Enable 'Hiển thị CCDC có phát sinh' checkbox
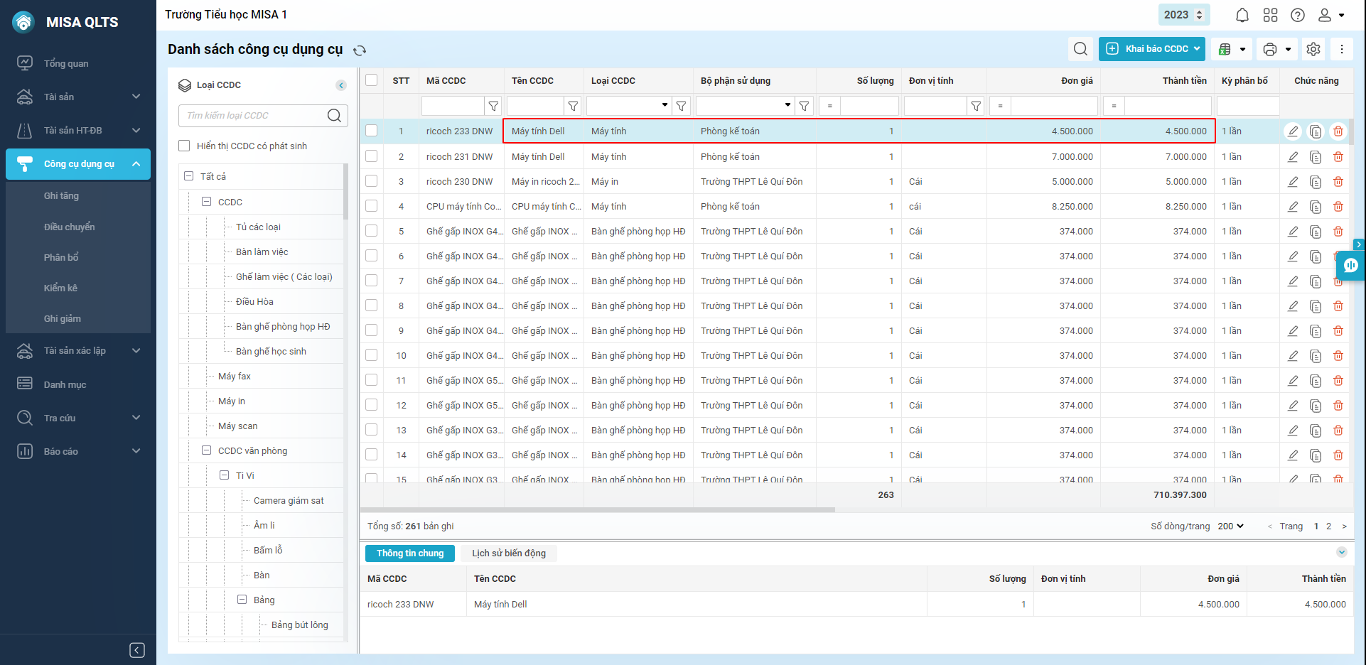1366x665 pixels. (x=184, y=146)
